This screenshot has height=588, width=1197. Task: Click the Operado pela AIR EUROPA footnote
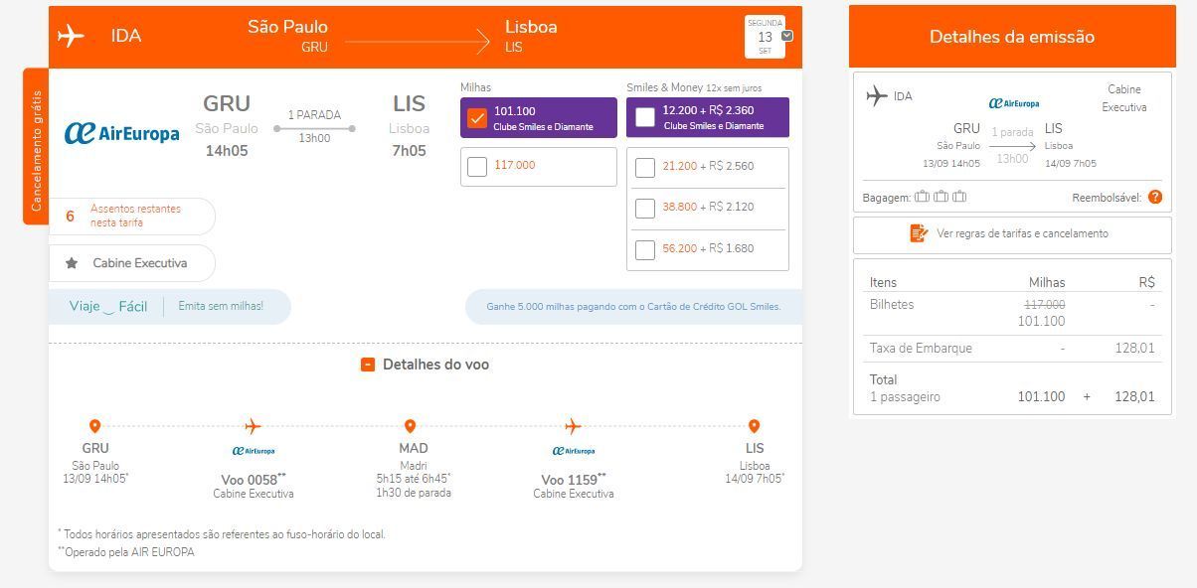point(126,552)
